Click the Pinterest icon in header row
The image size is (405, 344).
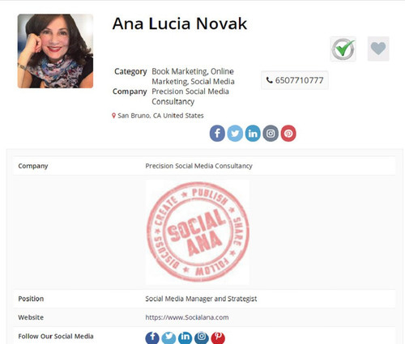coord(288,134)
